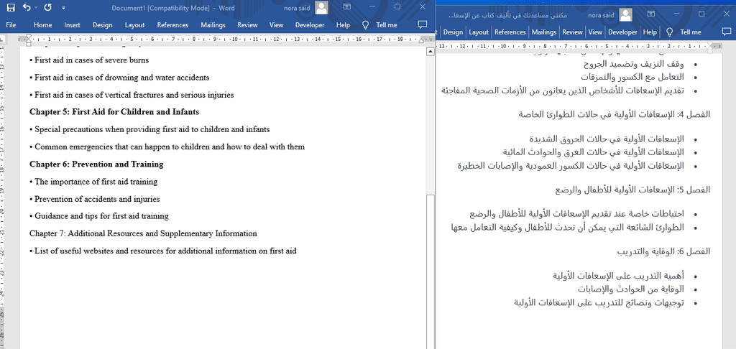Click the scroll-up arrow of left document
736x349 pixels.
pos(430,52)
